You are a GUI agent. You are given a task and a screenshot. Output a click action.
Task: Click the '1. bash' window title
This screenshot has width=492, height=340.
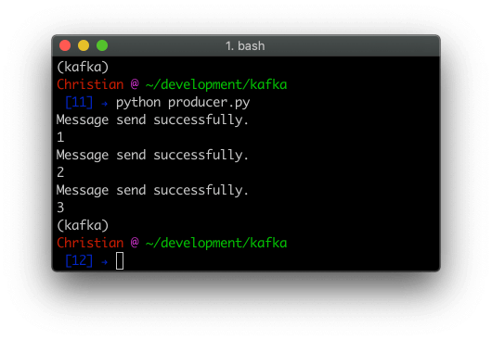click(x=245, y=46)
